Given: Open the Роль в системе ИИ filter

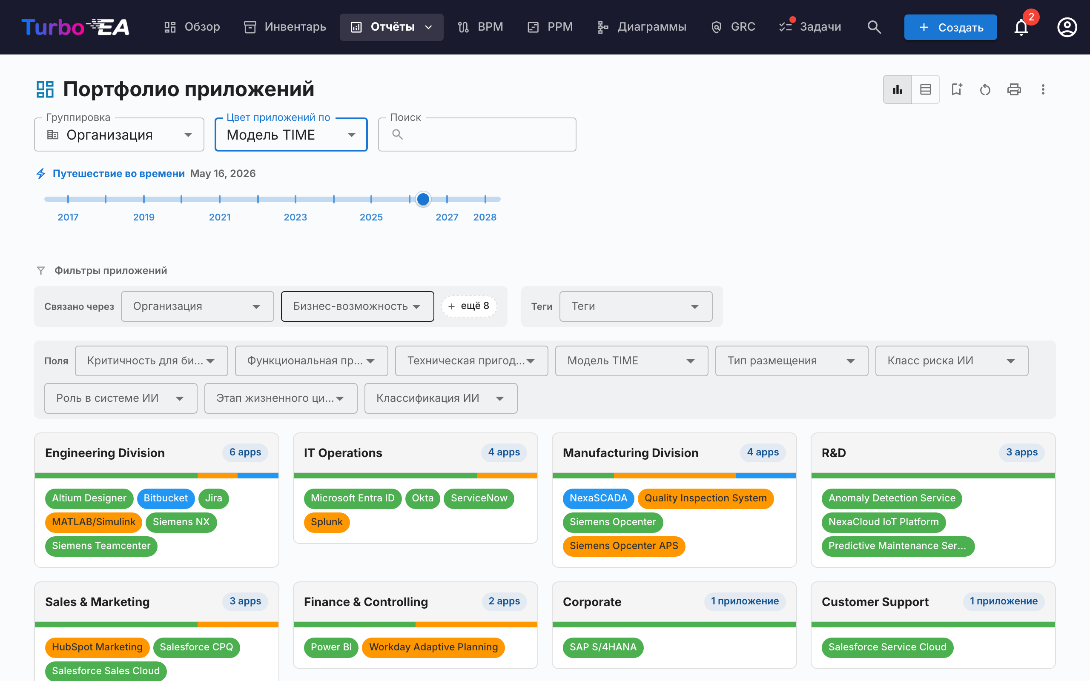Looking at the screenshot, I should coord(121,398).
